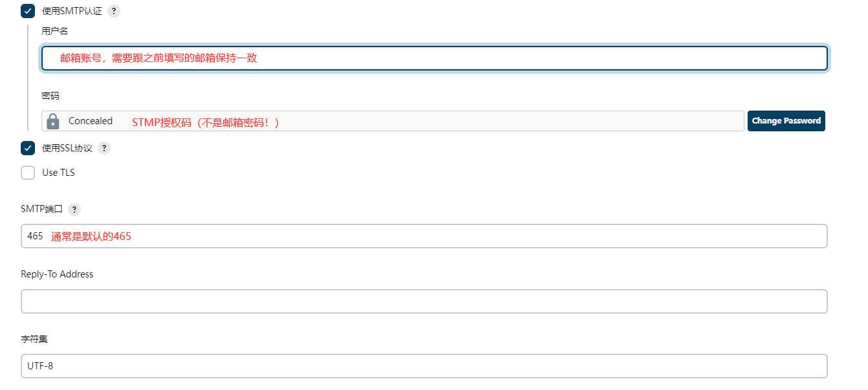The height and width of the screenshot is (390, 868).
Task: Uncheck the 使用SMTP认证 checkbox
Action: 28,11
